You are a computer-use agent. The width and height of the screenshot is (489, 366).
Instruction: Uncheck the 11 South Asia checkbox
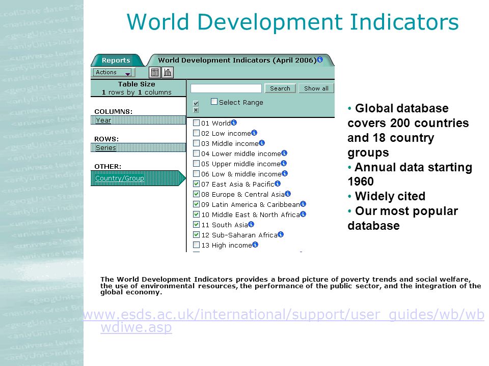[196, 224]
